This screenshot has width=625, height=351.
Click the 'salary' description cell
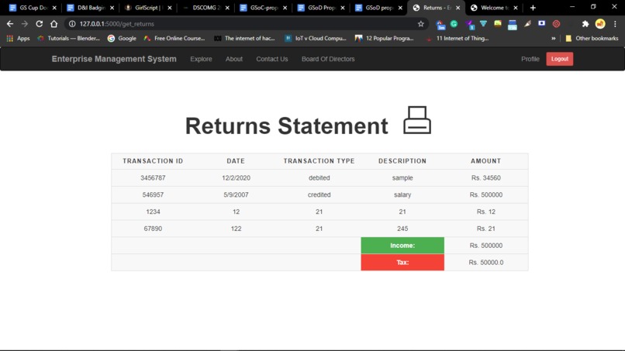pyautogui.click(x=402, y=194)
